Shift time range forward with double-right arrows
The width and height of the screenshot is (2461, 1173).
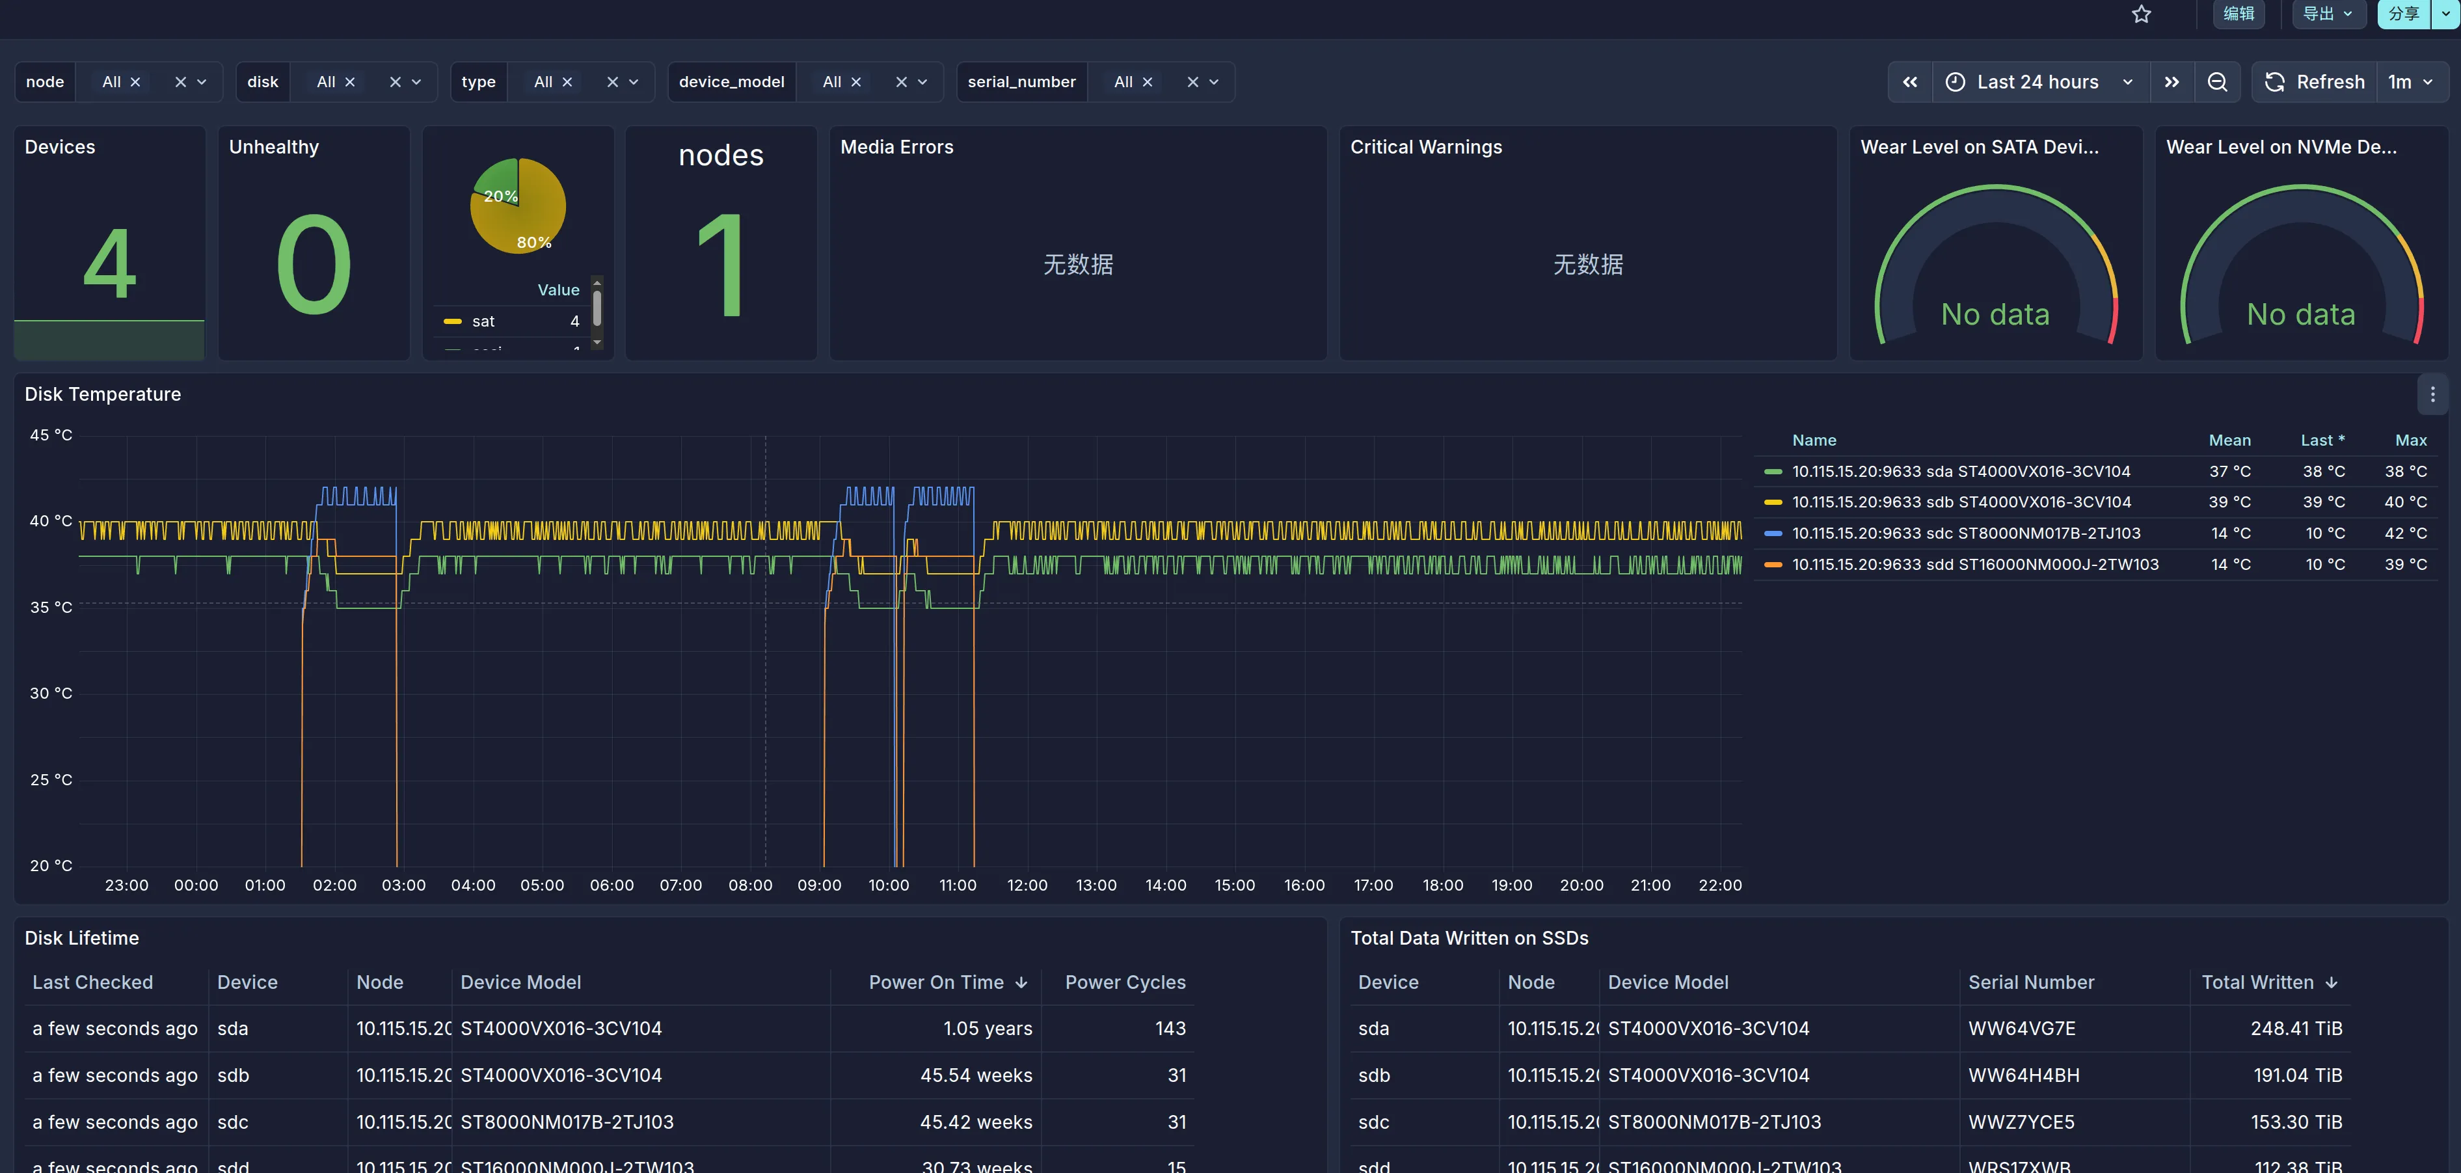2172,82
